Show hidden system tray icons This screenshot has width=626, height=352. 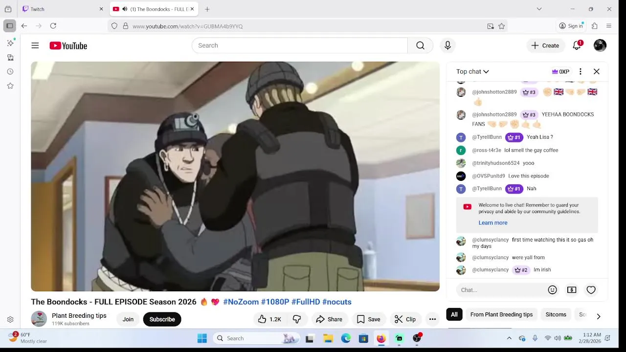click(509, 338)
